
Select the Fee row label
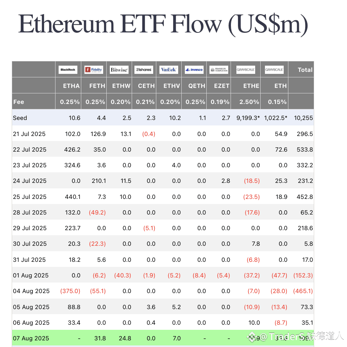coord(19,102)
